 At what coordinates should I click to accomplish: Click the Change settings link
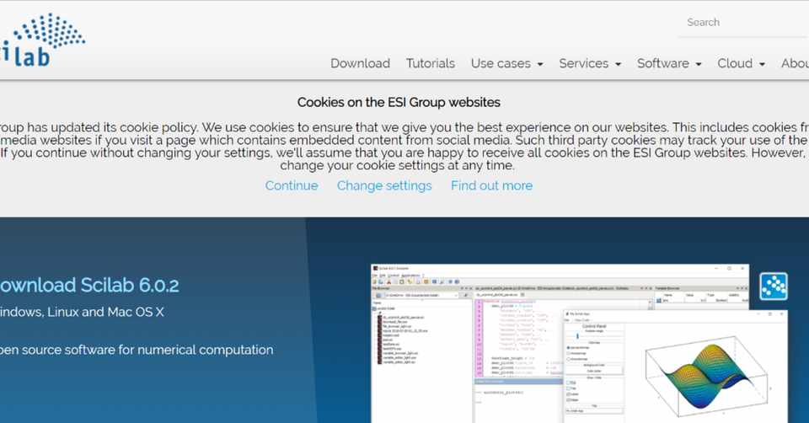point(384,185)
